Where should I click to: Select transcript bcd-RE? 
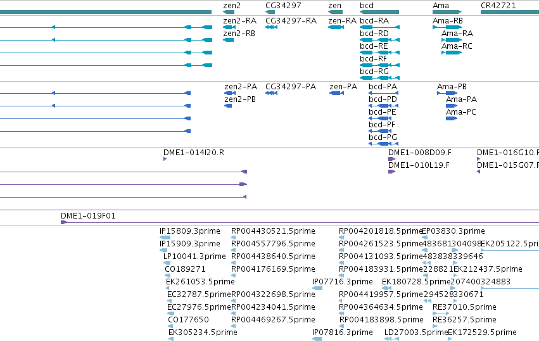click(379, 53)
